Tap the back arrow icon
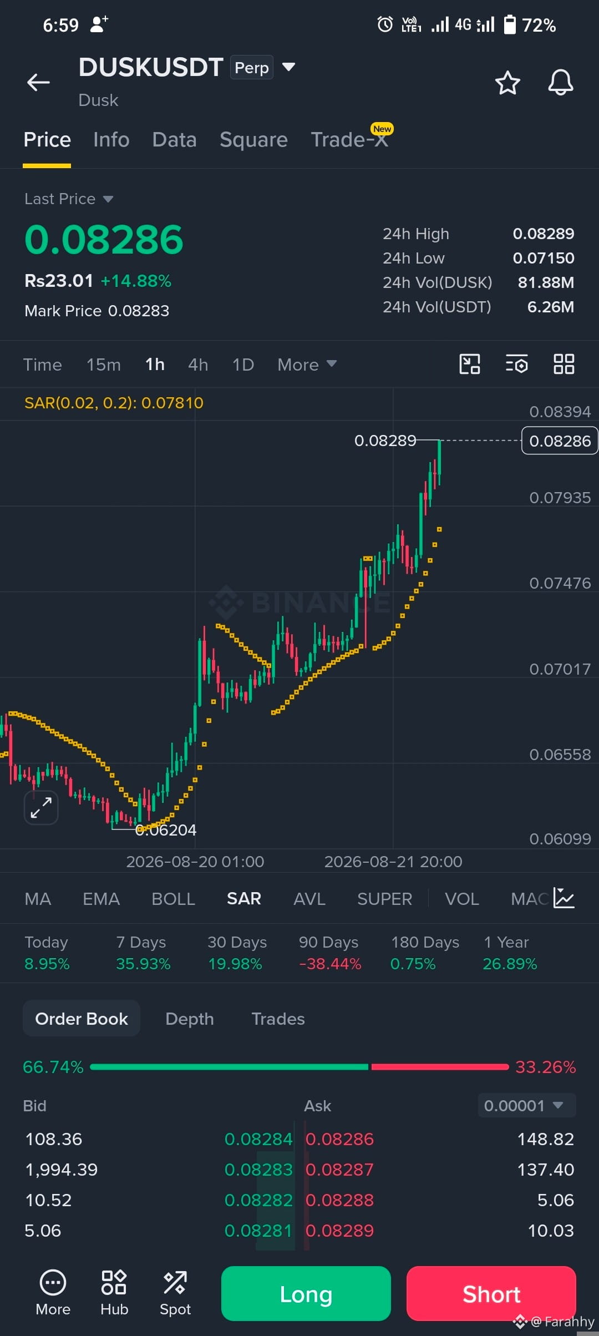Viewport: 599px width, 1336px height. click(x=38, y=82)
